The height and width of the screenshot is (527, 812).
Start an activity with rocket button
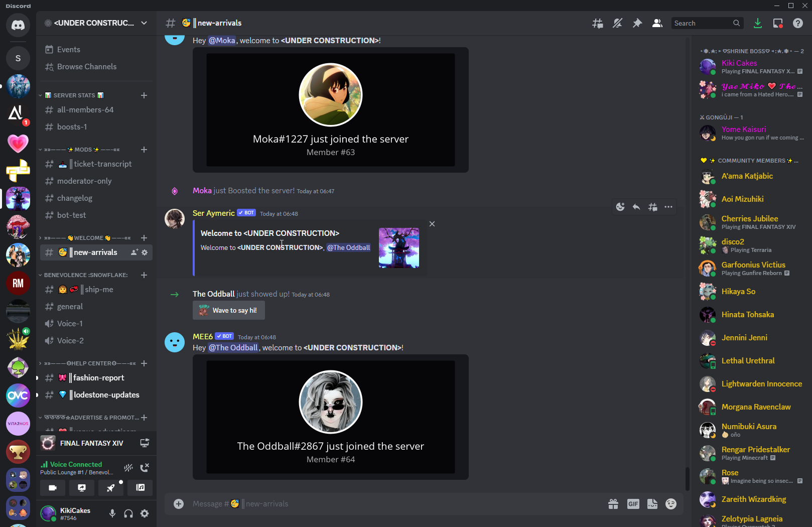point(111,488)
